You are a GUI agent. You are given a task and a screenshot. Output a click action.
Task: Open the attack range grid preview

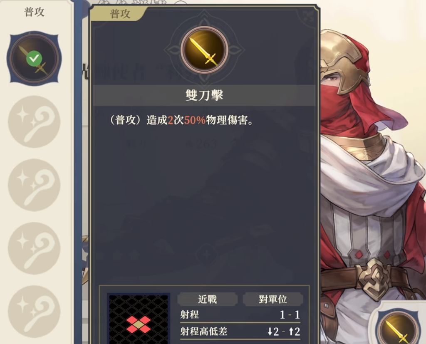point(139,319)
